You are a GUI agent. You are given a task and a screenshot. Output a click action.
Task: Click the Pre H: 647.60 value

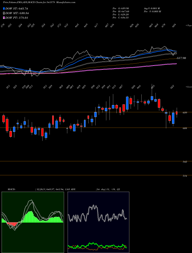pos(121,11)
